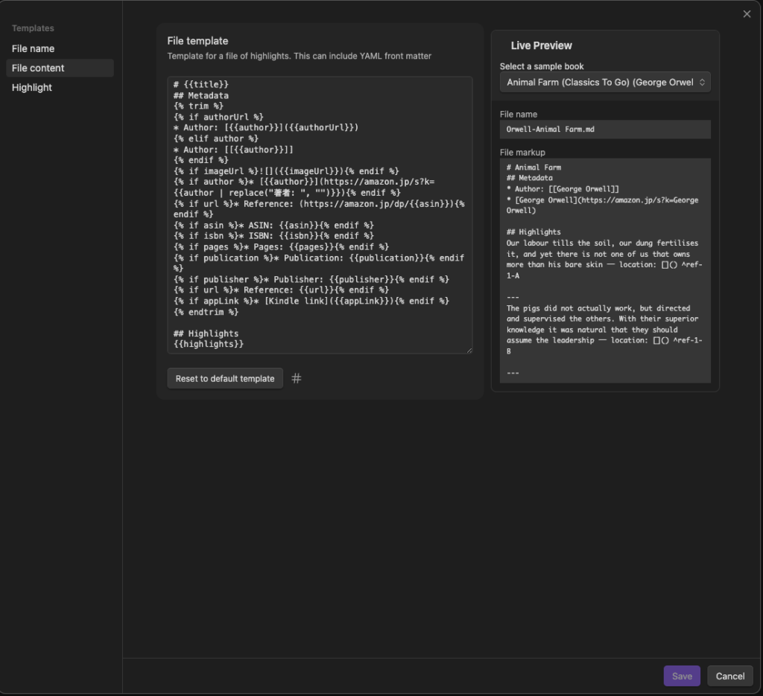The height and width of the screenshot is (696, 763).
Task: Click the hash icon beside Reset button
Action: [297, 378]
